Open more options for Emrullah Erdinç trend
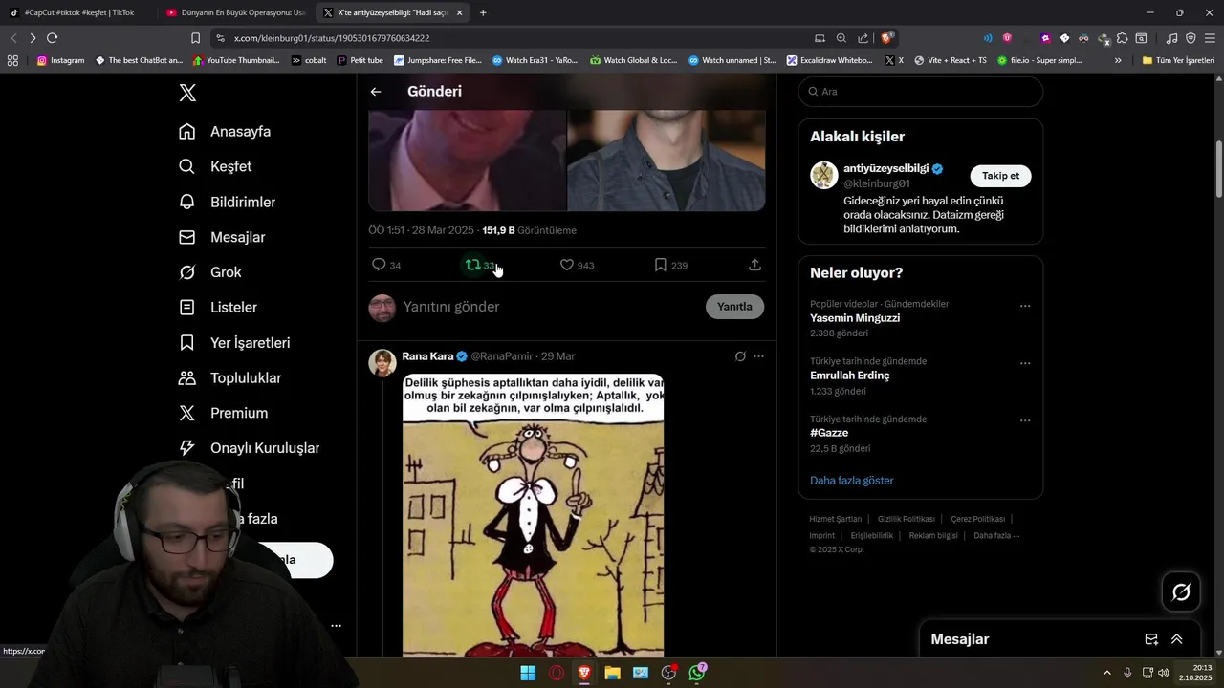 pyautogui.click(x=1025, y=363)
